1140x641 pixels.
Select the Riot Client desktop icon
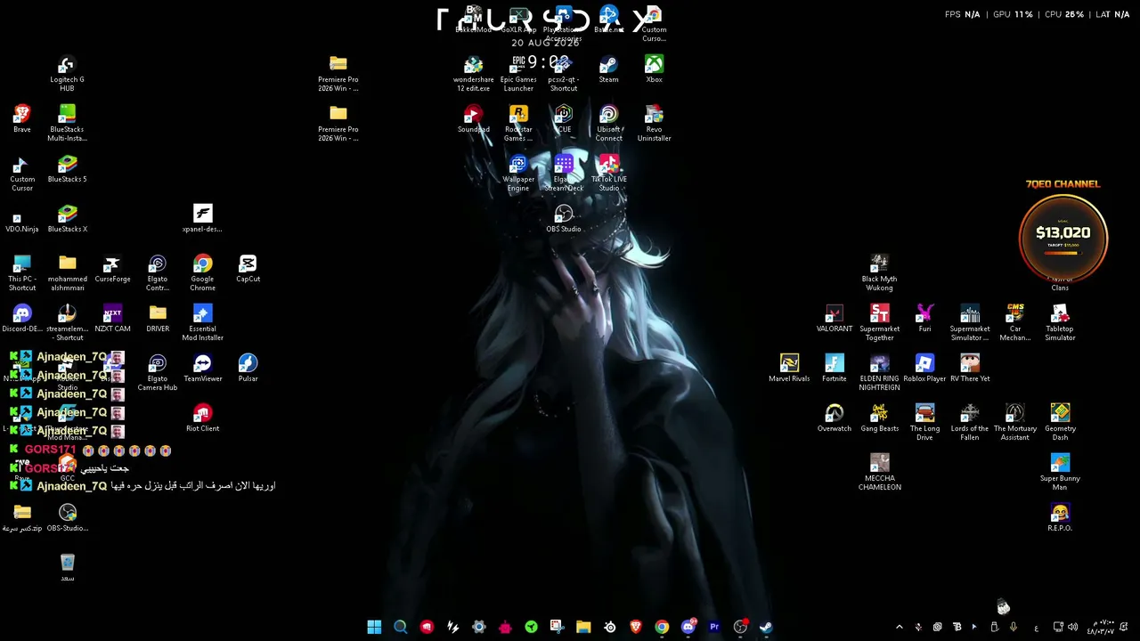click(202, 418)
